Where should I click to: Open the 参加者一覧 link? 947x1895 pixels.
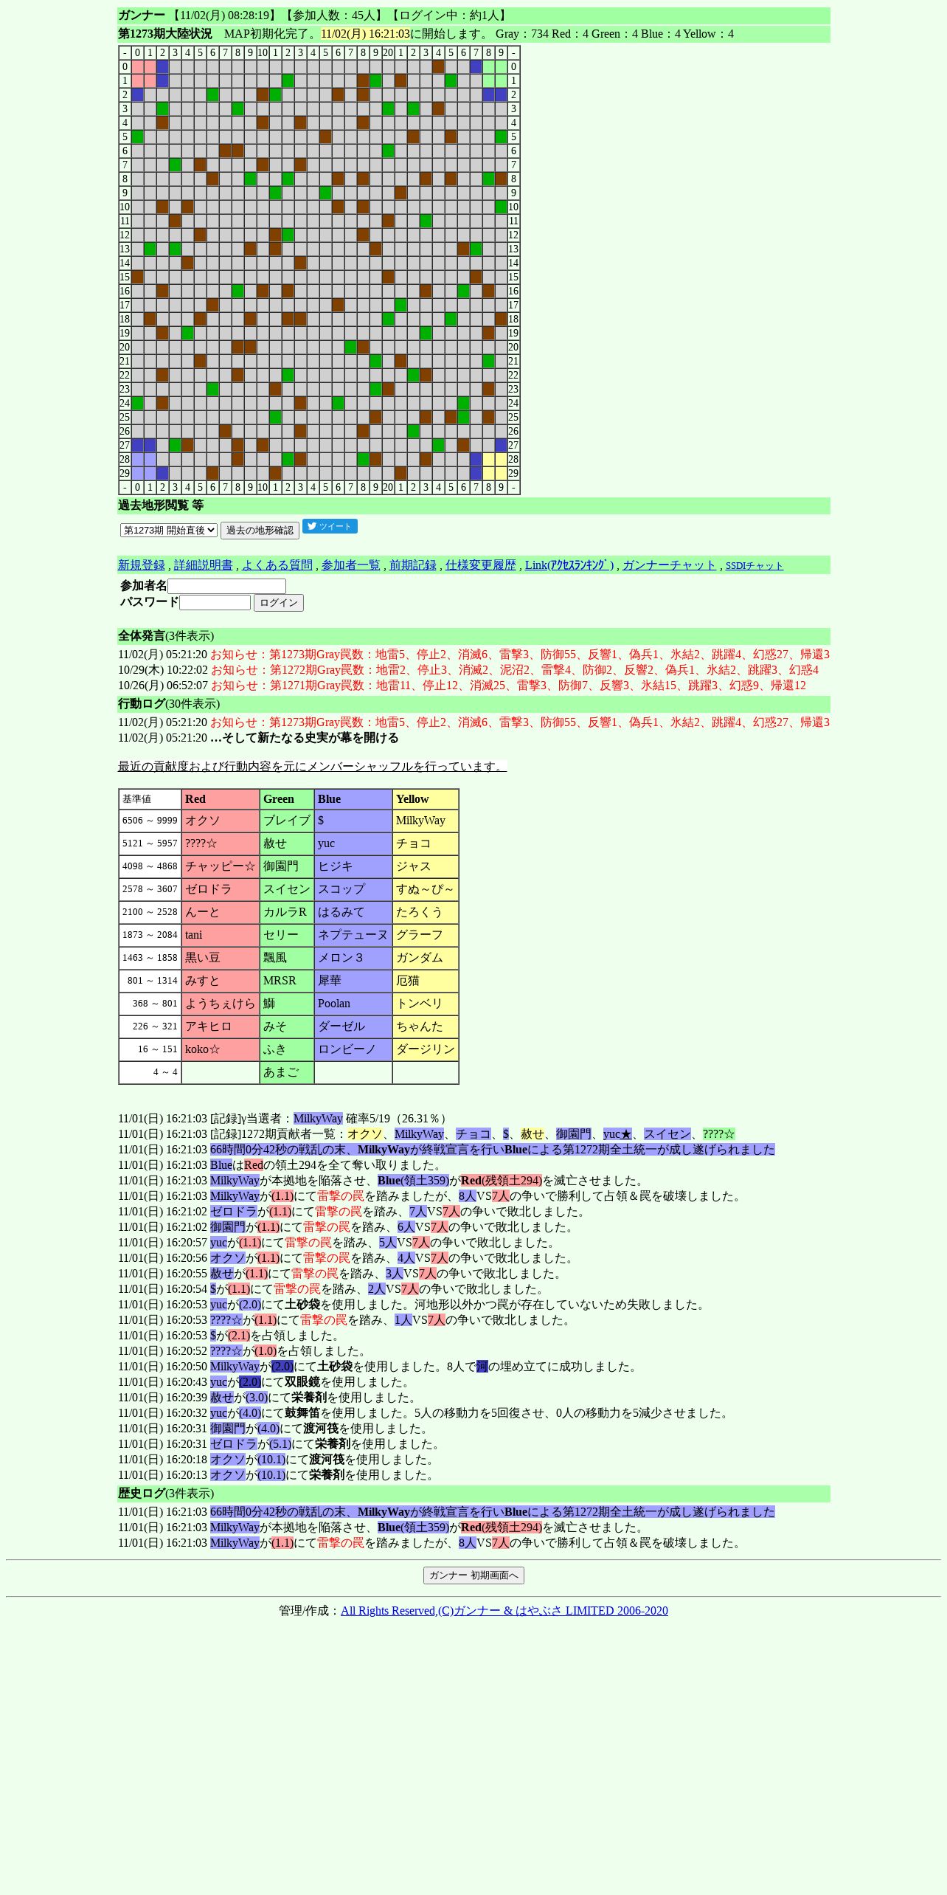click(351, 565)
